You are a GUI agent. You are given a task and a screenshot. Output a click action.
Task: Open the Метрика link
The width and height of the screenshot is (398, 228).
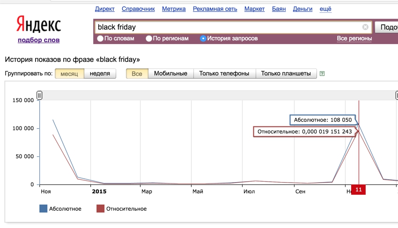click(x=174, y=9)
